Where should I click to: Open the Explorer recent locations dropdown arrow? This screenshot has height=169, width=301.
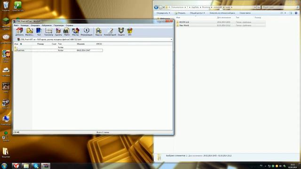[164, 8]
